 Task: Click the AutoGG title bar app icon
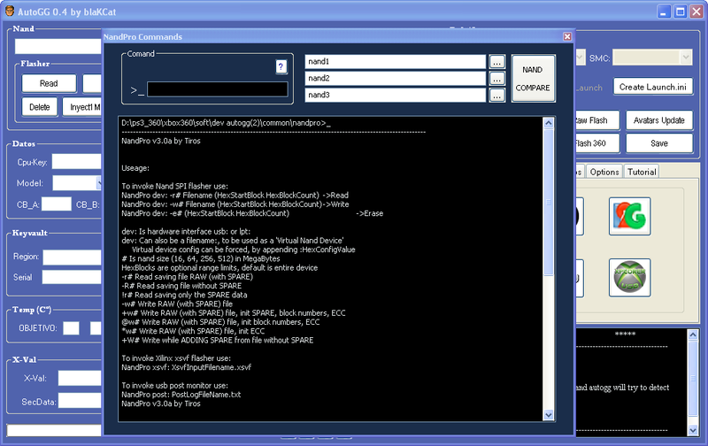click(10, 12)
